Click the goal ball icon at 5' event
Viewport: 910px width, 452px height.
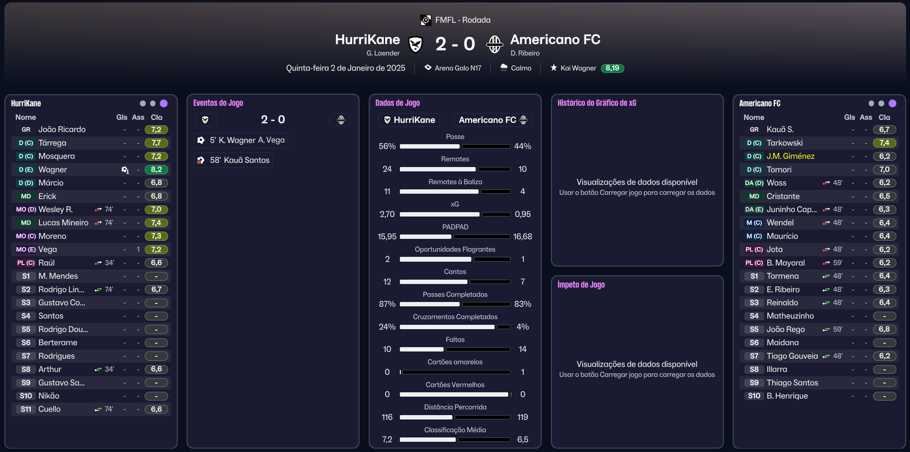[x=201, y=140]
